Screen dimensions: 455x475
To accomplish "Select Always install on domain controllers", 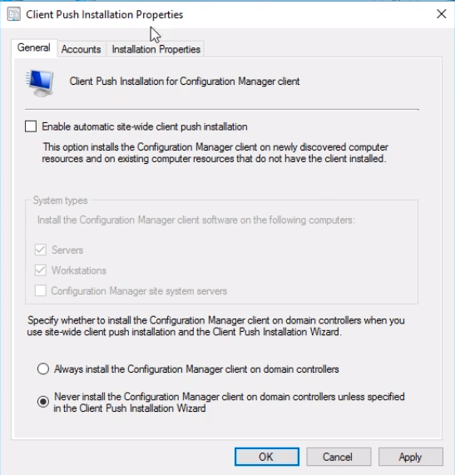I will coord(43,369).
